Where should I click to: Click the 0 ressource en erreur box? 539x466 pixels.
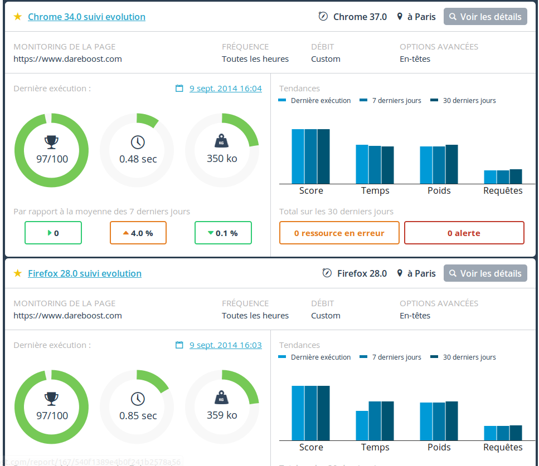(x=339, y=233)
